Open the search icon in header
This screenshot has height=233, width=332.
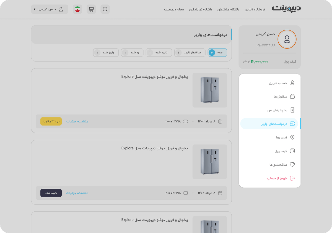(105, 9)
